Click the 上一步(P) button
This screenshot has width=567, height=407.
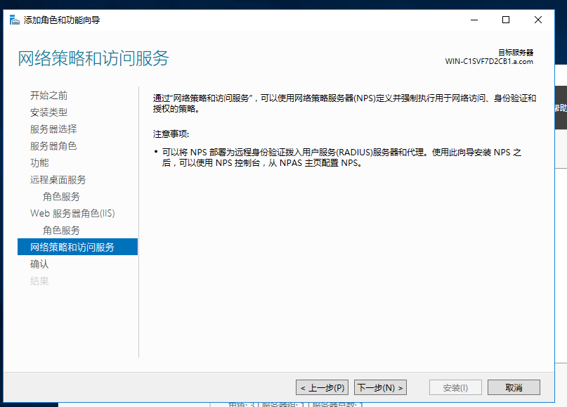pos(322,388)
